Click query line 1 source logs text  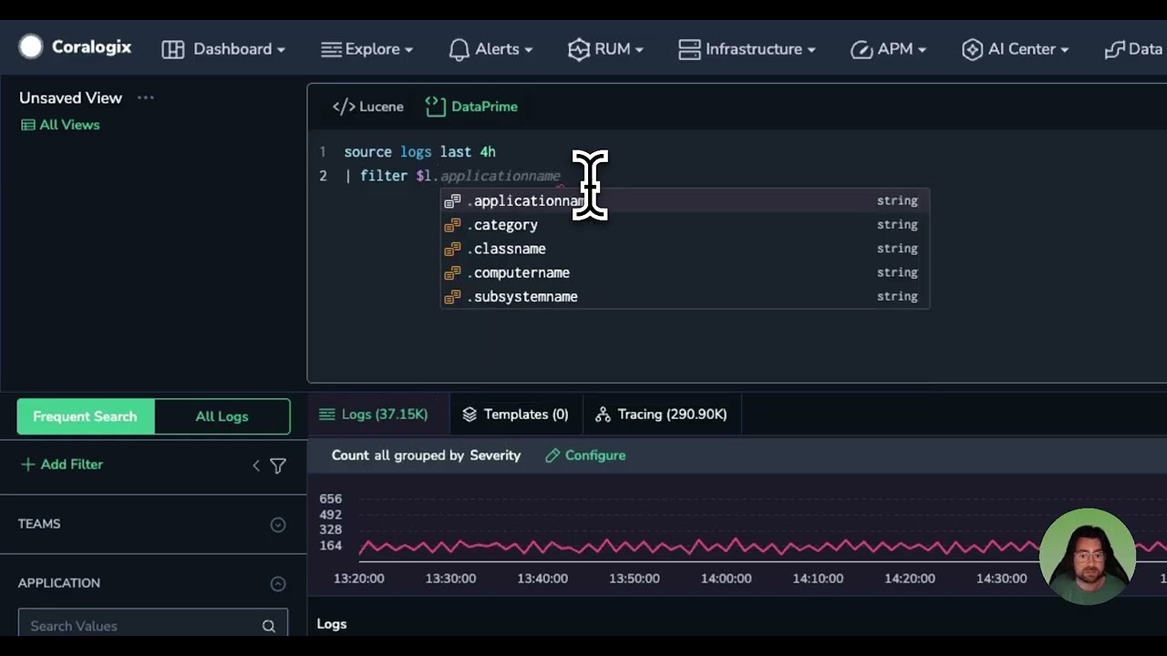(419, 152)
